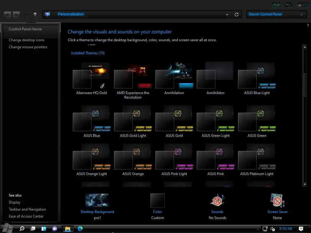Select the ASUS Gold Light theme

[133, 121]
